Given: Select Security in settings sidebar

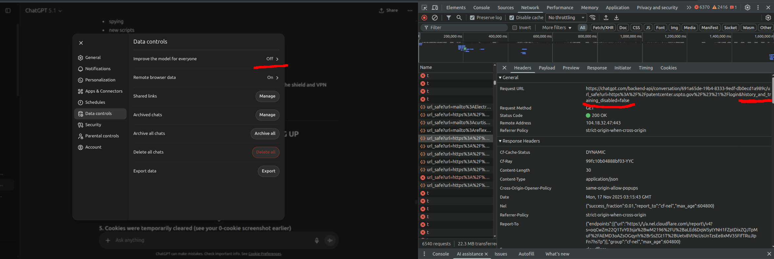Looking at the screenshot, I should (x=93, y=125).
